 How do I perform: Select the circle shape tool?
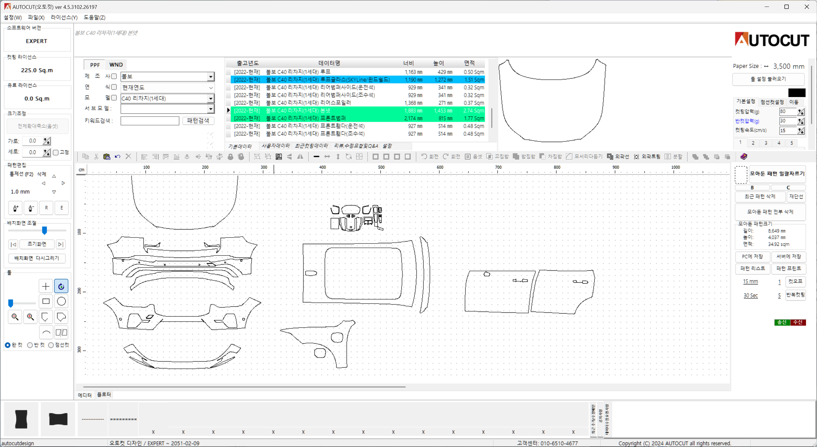[x=61, y=302]
